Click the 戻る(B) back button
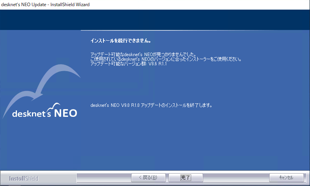The height and width of the screenshot is (186, 310). tap(148, 178)
